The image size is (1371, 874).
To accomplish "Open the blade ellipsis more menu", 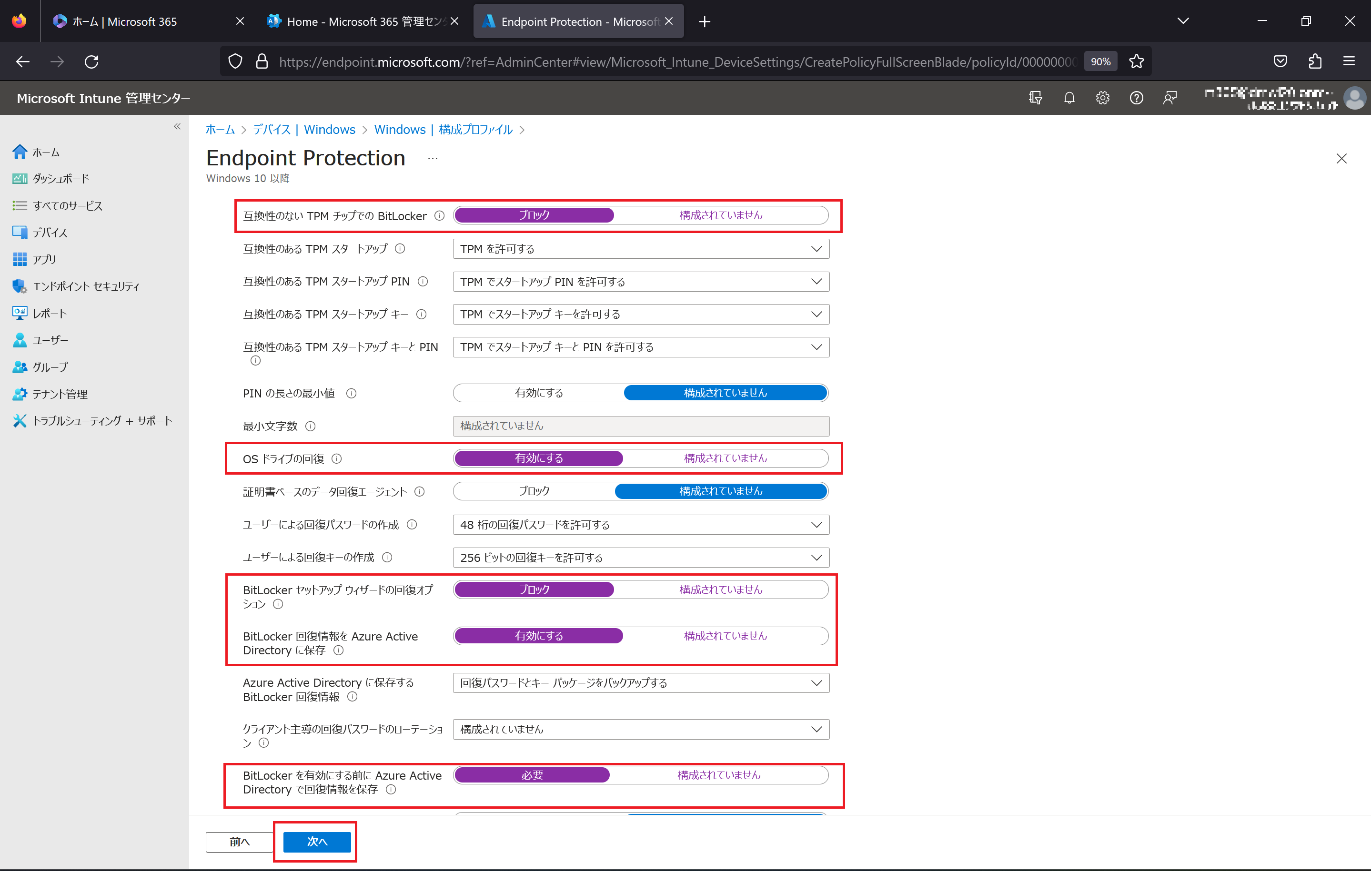I will point(433,159).
